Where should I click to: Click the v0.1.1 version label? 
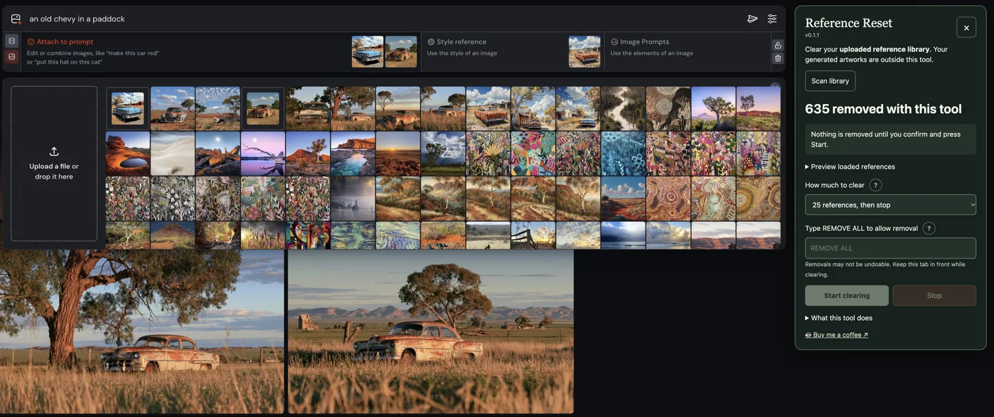(x=812, y=35)
